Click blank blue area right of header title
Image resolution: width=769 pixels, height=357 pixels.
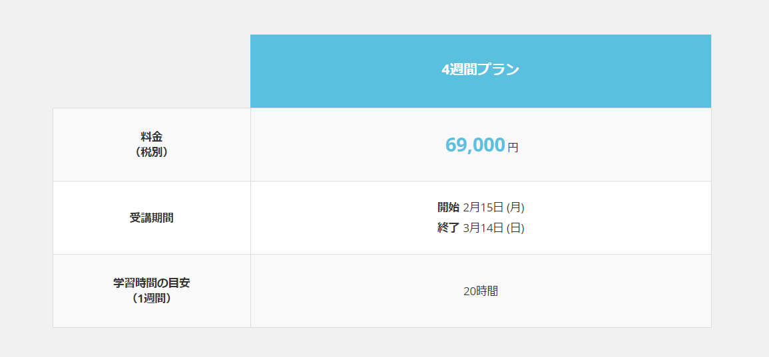(626, 70)
